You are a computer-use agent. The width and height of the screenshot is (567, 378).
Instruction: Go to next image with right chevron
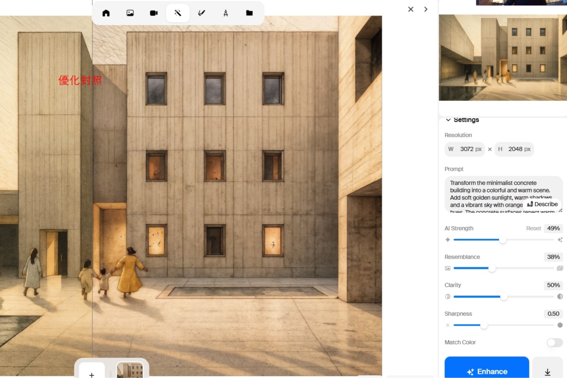pos(426,9)
